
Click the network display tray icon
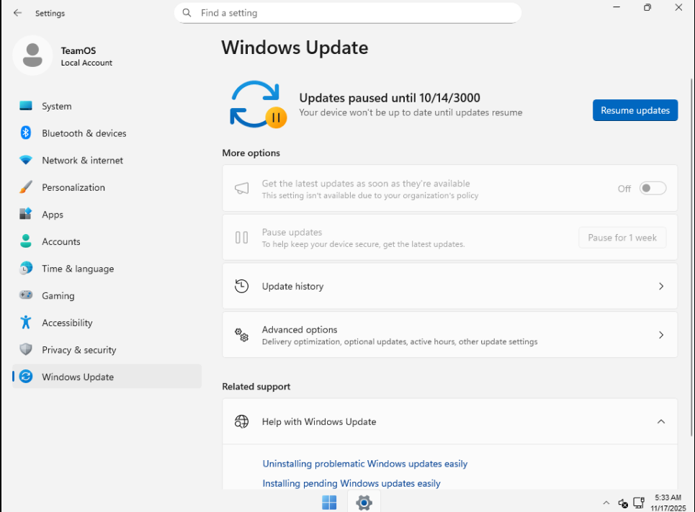[638, 503]
